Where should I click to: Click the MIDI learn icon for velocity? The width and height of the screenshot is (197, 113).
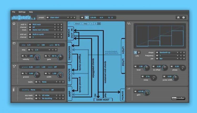pyautogui.click(x=23, y=56)
